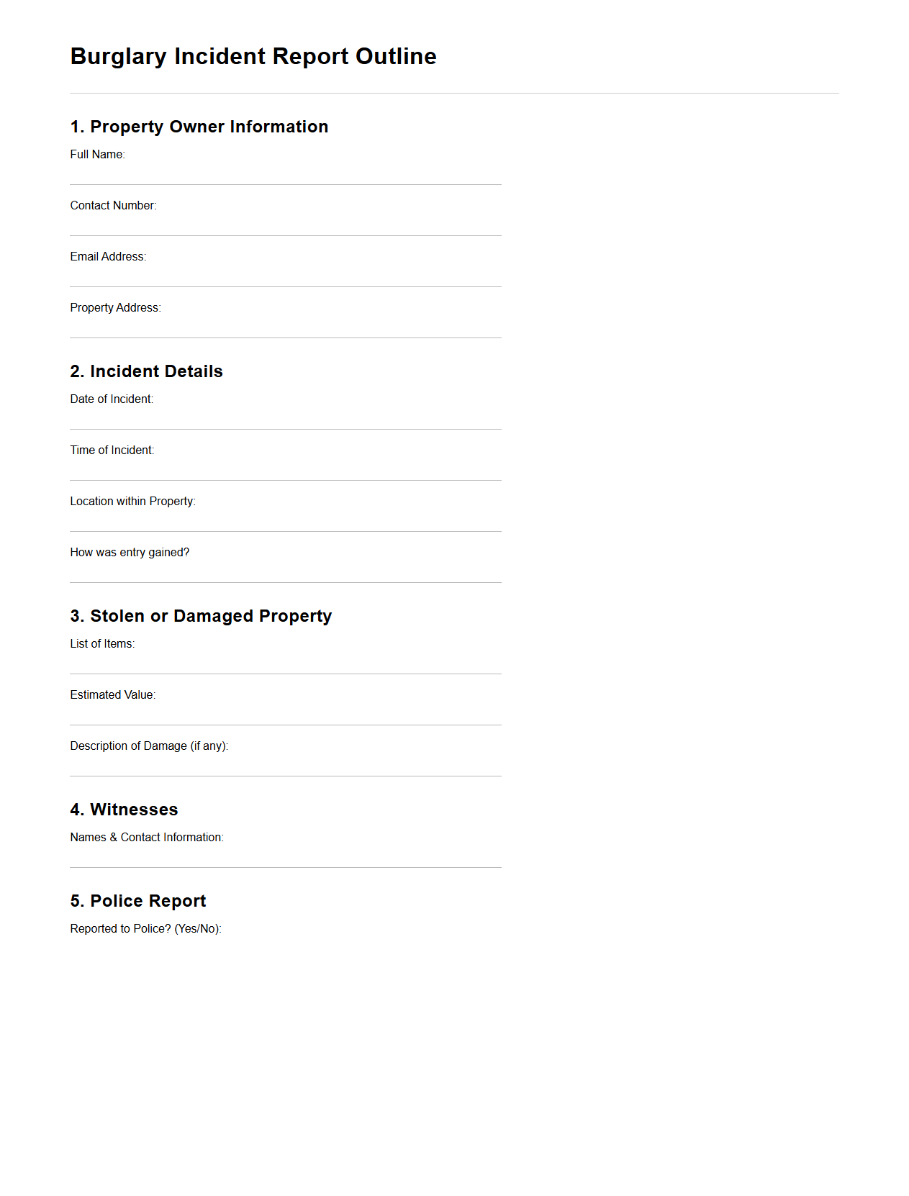This screenshot has height=1196, width=909.
Task: Select the Description of Damage field
Action: point(285,765)
